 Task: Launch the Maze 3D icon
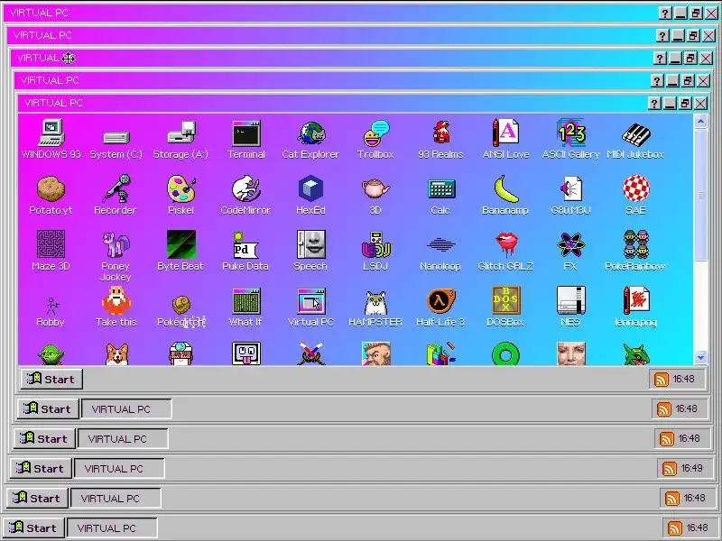[x=51, y=243]
